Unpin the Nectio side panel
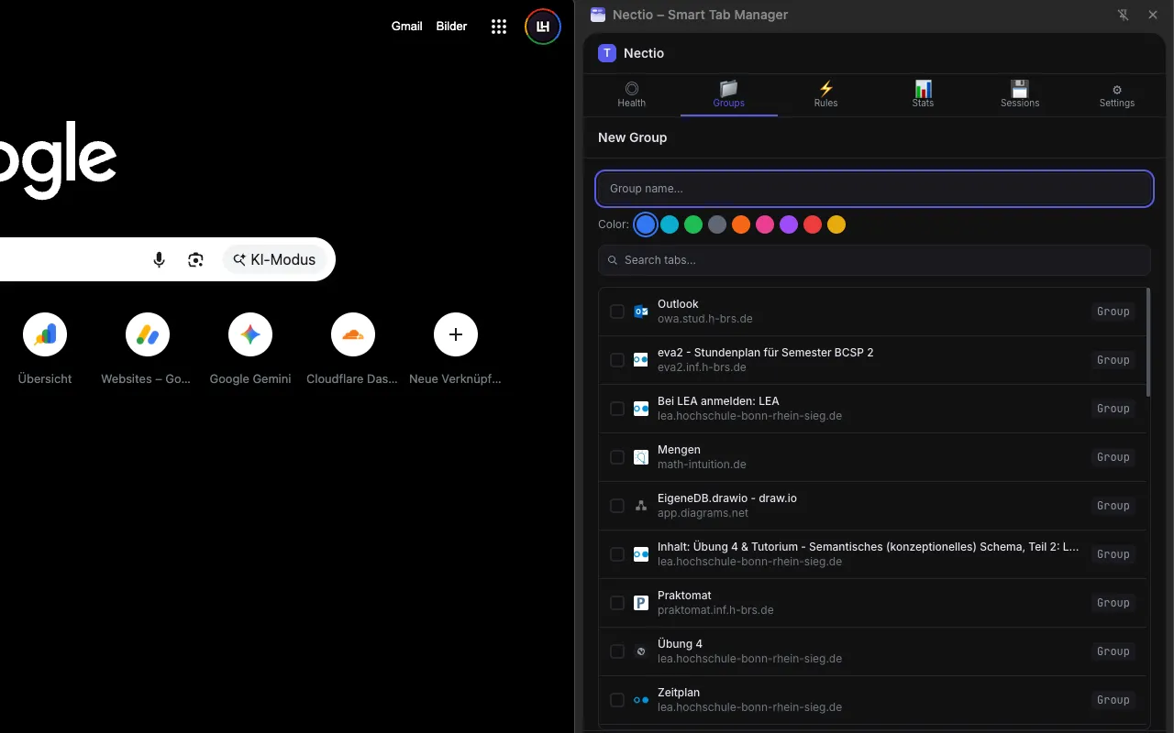The image size is (1174, 733). pyautogui.click(x=1124, y=15)
